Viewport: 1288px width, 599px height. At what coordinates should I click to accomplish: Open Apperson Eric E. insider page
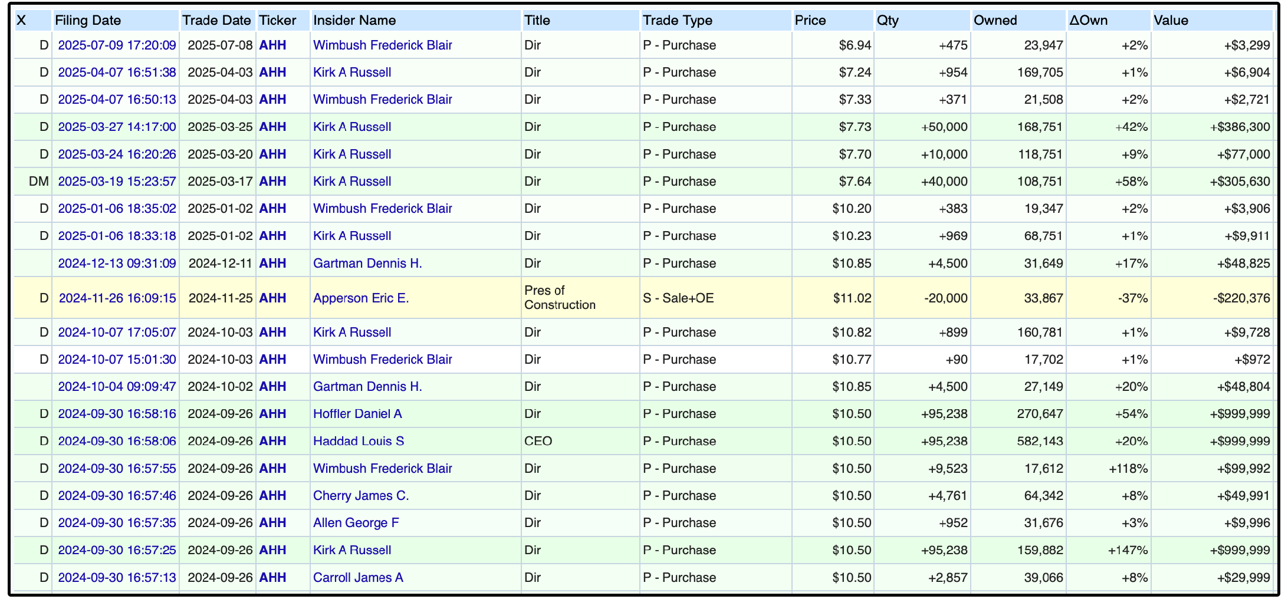tap(361, 298)
